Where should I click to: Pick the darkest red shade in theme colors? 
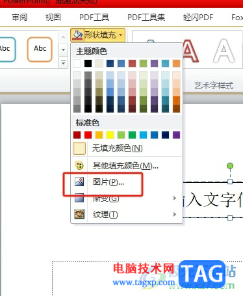(132, 109)
